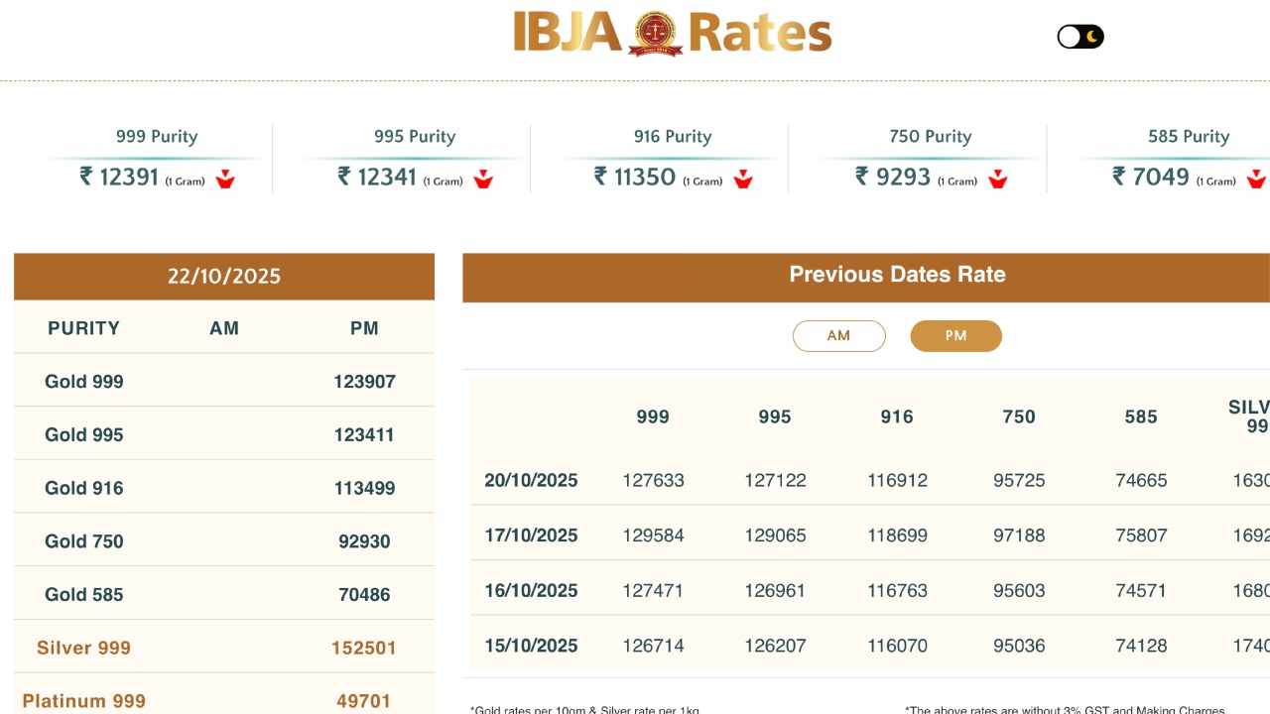Click the Silver 999 rate row
Viewport: 1270px width, 714px height.
pos(224,648)
